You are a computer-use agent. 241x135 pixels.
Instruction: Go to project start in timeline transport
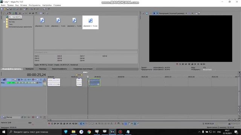(67, 123)
